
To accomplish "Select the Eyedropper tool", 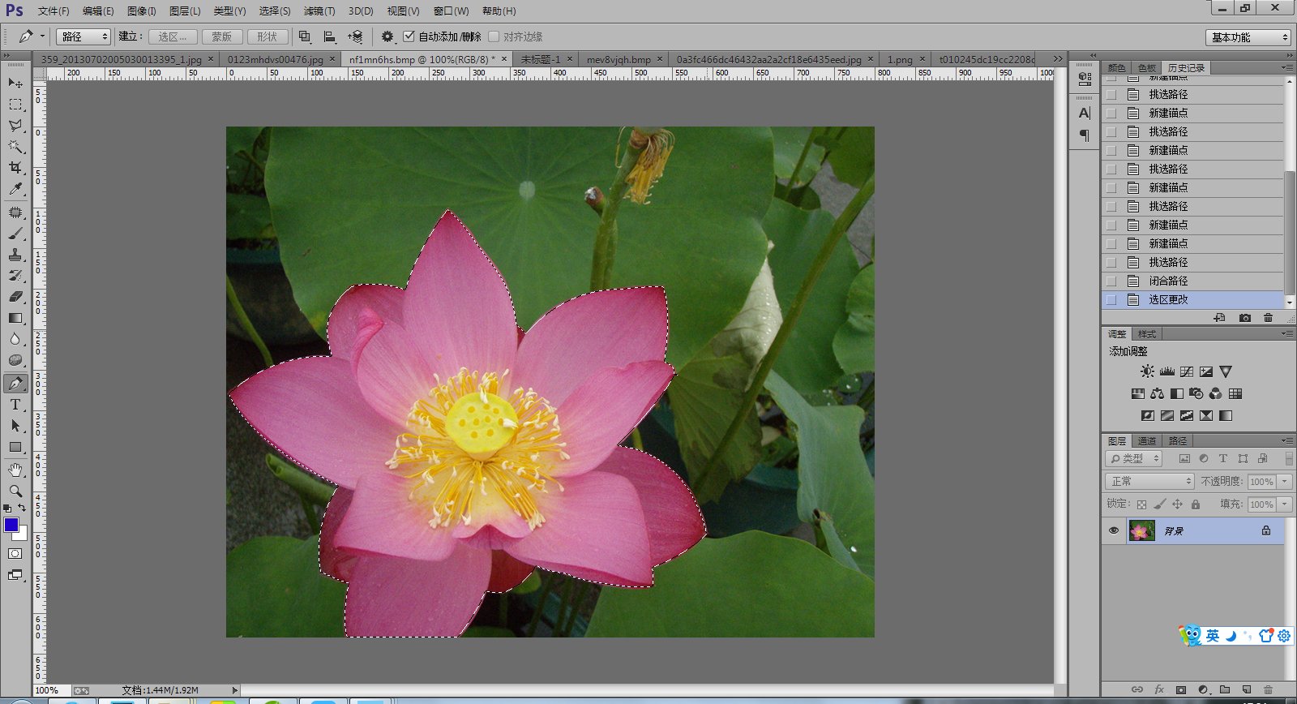I will [15, 189].
